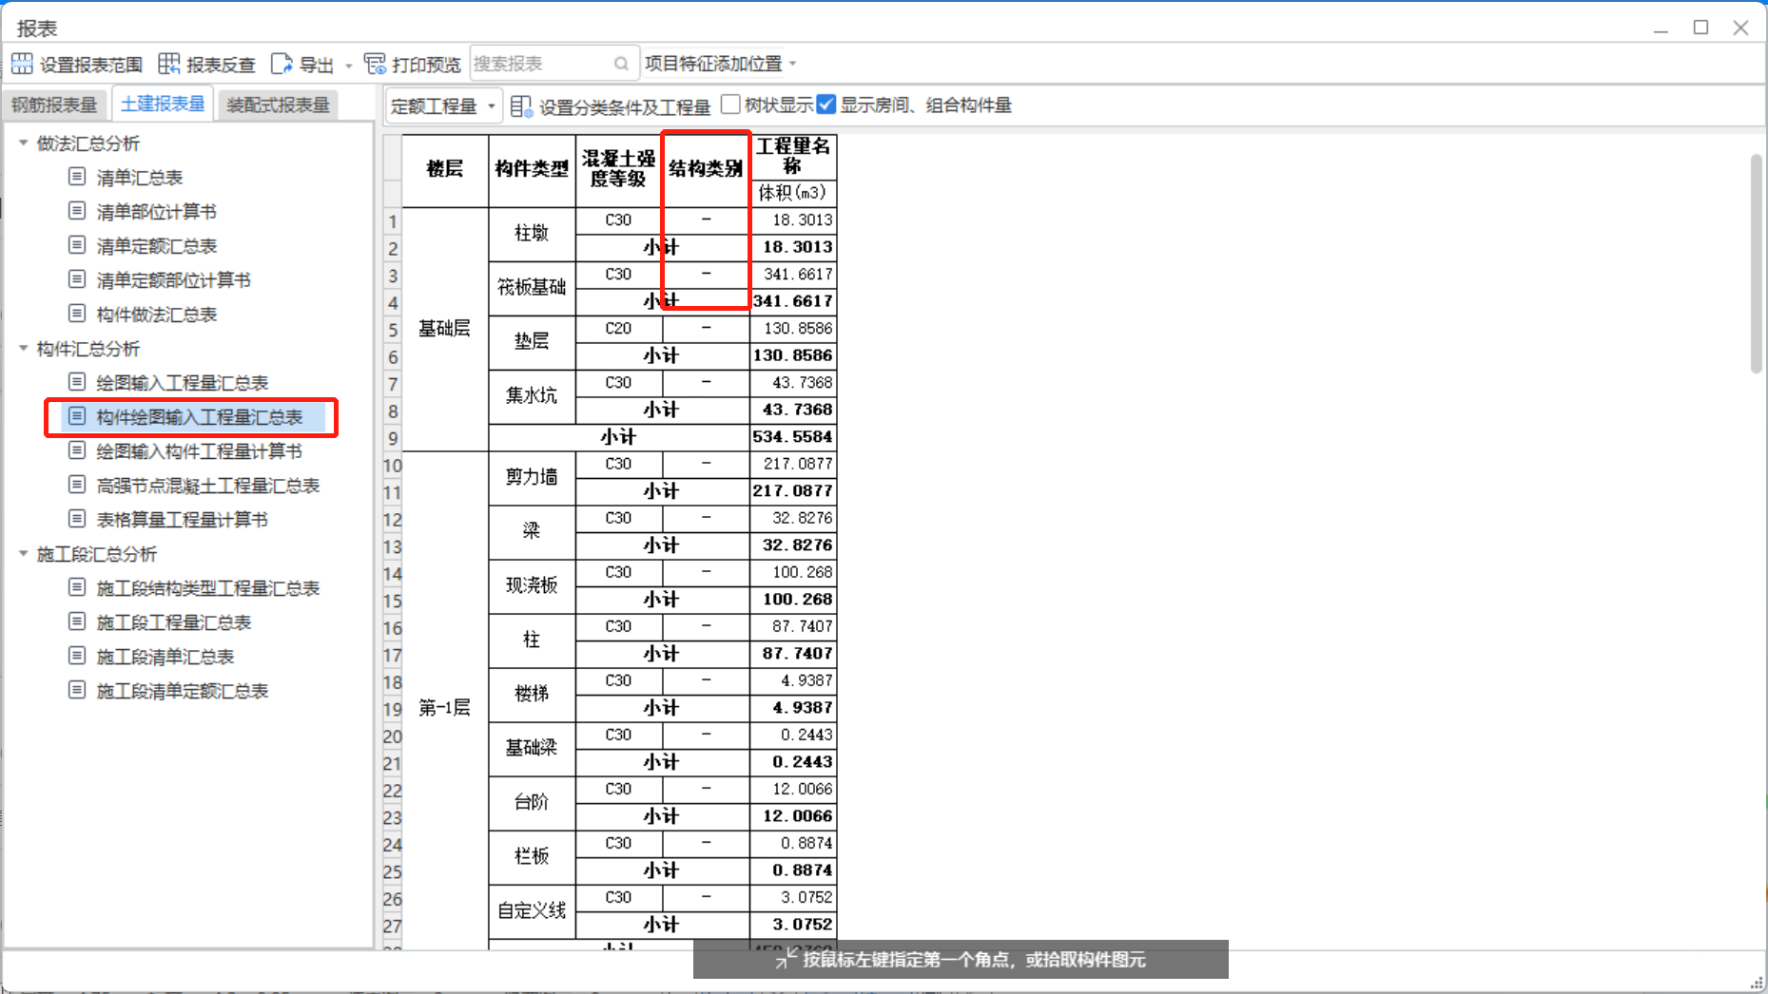Click the table vertical scrollbar thumb
The image size is (1768, 994).
pos(1756,263)
